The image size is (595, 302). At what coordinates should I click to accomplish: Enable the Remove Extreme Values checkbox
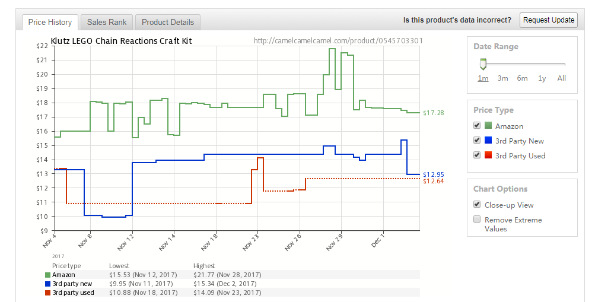click(x=477, y=220)
